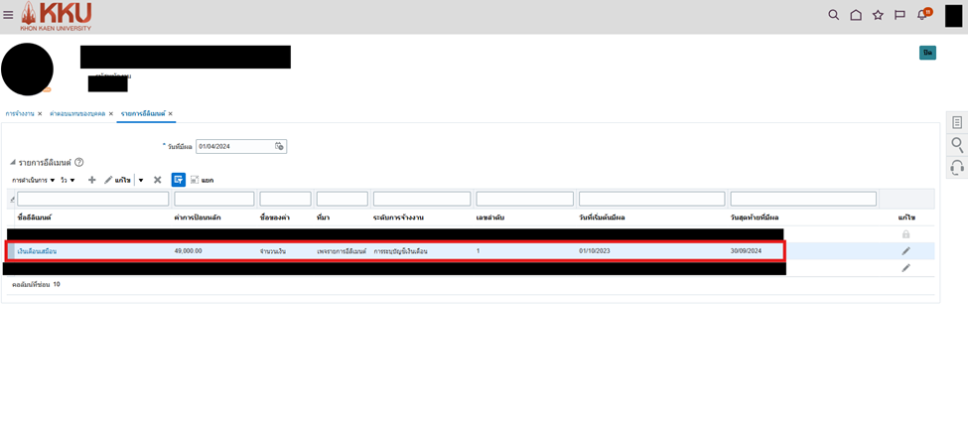Click the teal ปิด close button
968x439 pixels.
pyautogui.click(x=927, y=53)
